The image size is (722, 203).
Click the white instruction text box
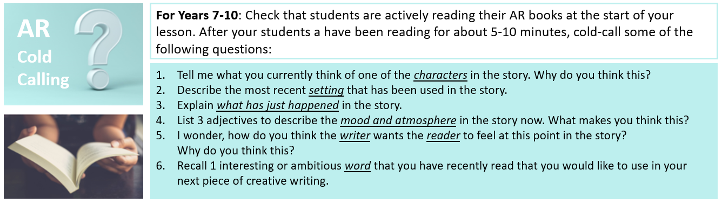coord(434,31)
